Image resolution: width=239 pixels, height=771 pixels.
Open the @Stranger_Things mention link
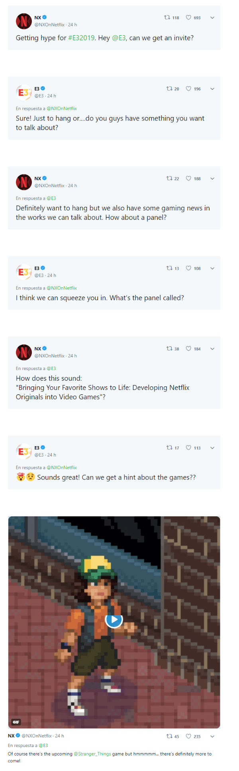tap(92, 754)
